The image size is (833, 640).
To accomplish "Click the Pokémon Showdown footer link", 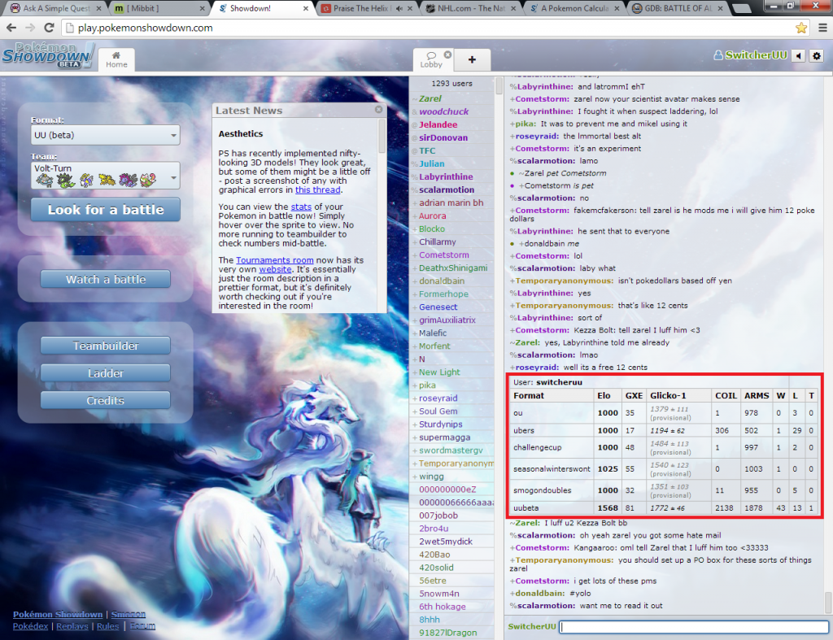I will (x=58, y=615).
